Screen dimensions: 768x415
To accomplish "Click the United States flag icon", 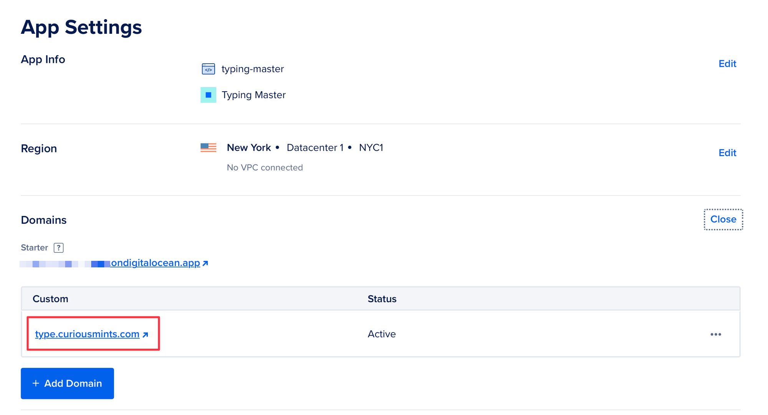I will [x=208, y=148].
